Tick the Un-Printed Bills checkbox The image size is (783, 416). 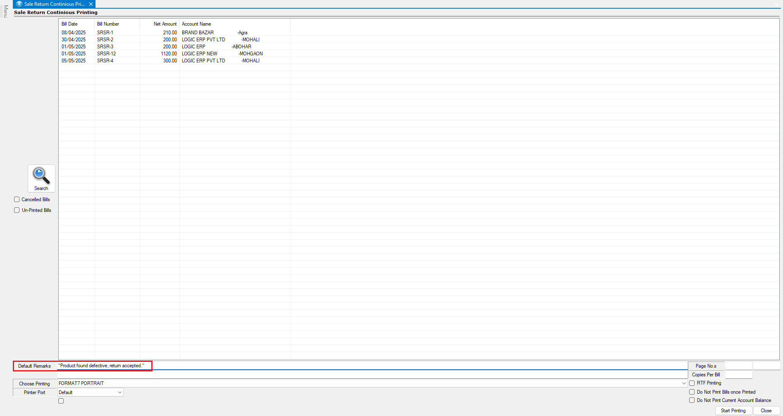coord(17,210)
